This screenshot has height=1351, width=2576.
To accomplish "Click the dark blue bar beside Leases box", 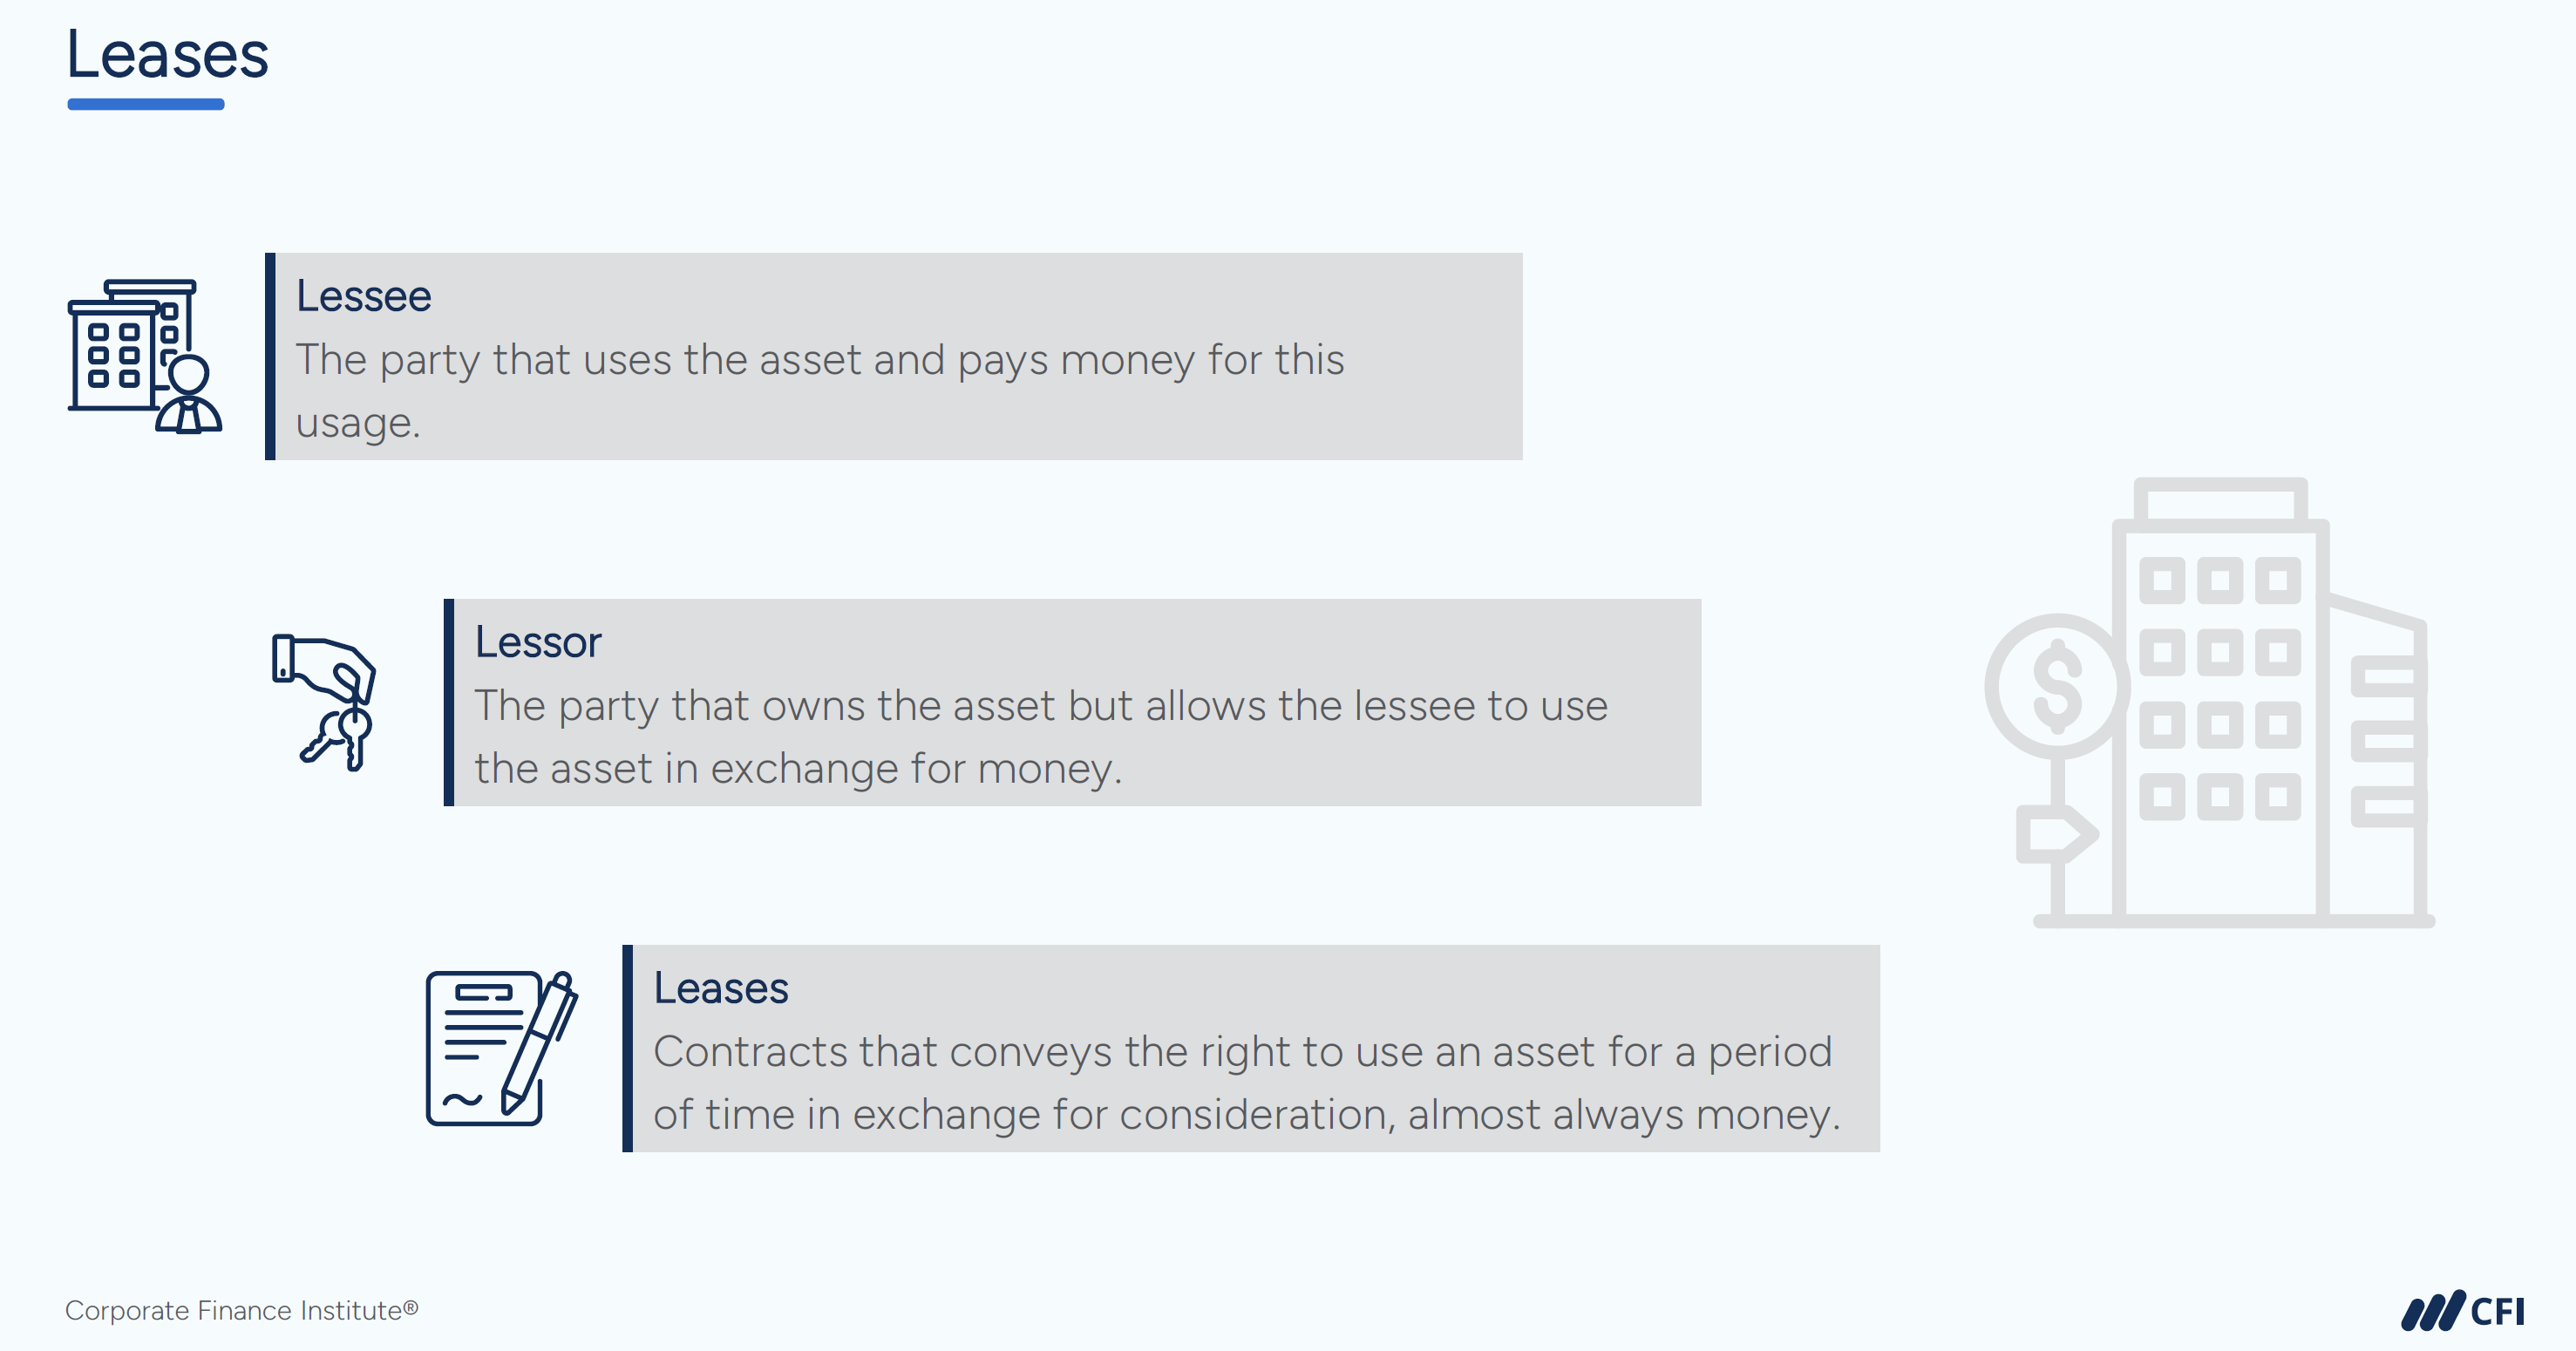I will coord(627,1048).
